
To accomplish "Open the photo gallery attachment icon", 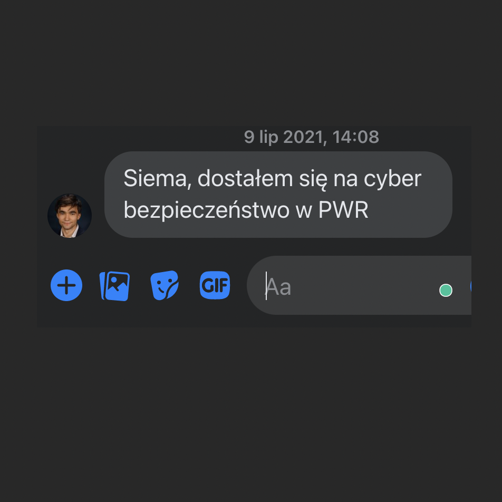I will click(x=114, y=286).
